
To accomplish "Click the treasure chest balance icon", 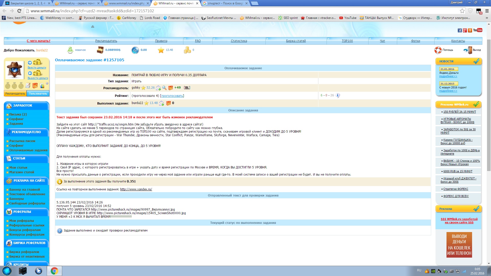I will (100, 50).
